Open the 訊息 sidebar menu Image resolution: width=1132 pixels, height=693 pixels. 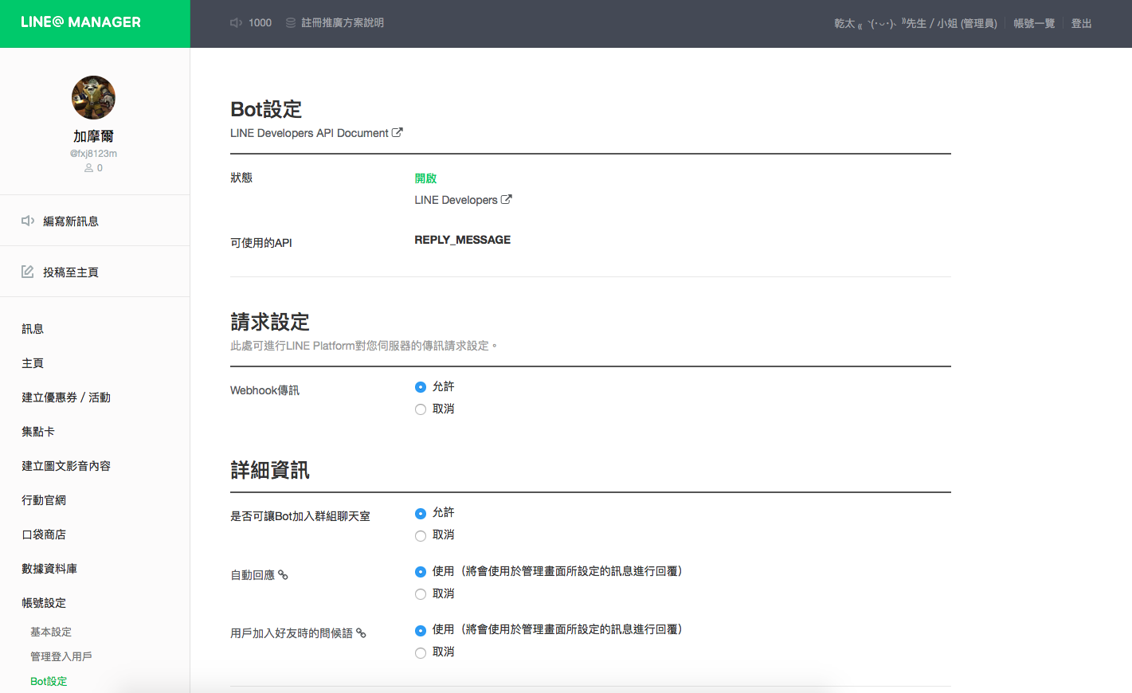pyautogui.click(x=33, y=329)
